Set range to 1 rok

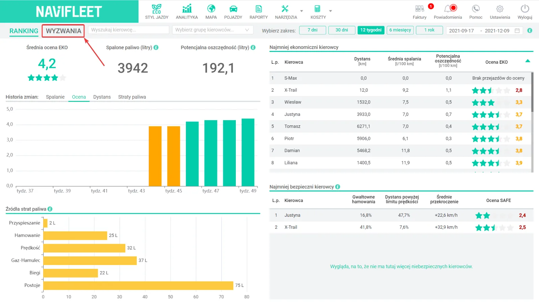[x=429, y=30]
